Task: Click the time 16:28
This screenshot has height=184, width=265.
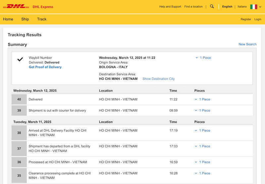Action: pos(173,173)
